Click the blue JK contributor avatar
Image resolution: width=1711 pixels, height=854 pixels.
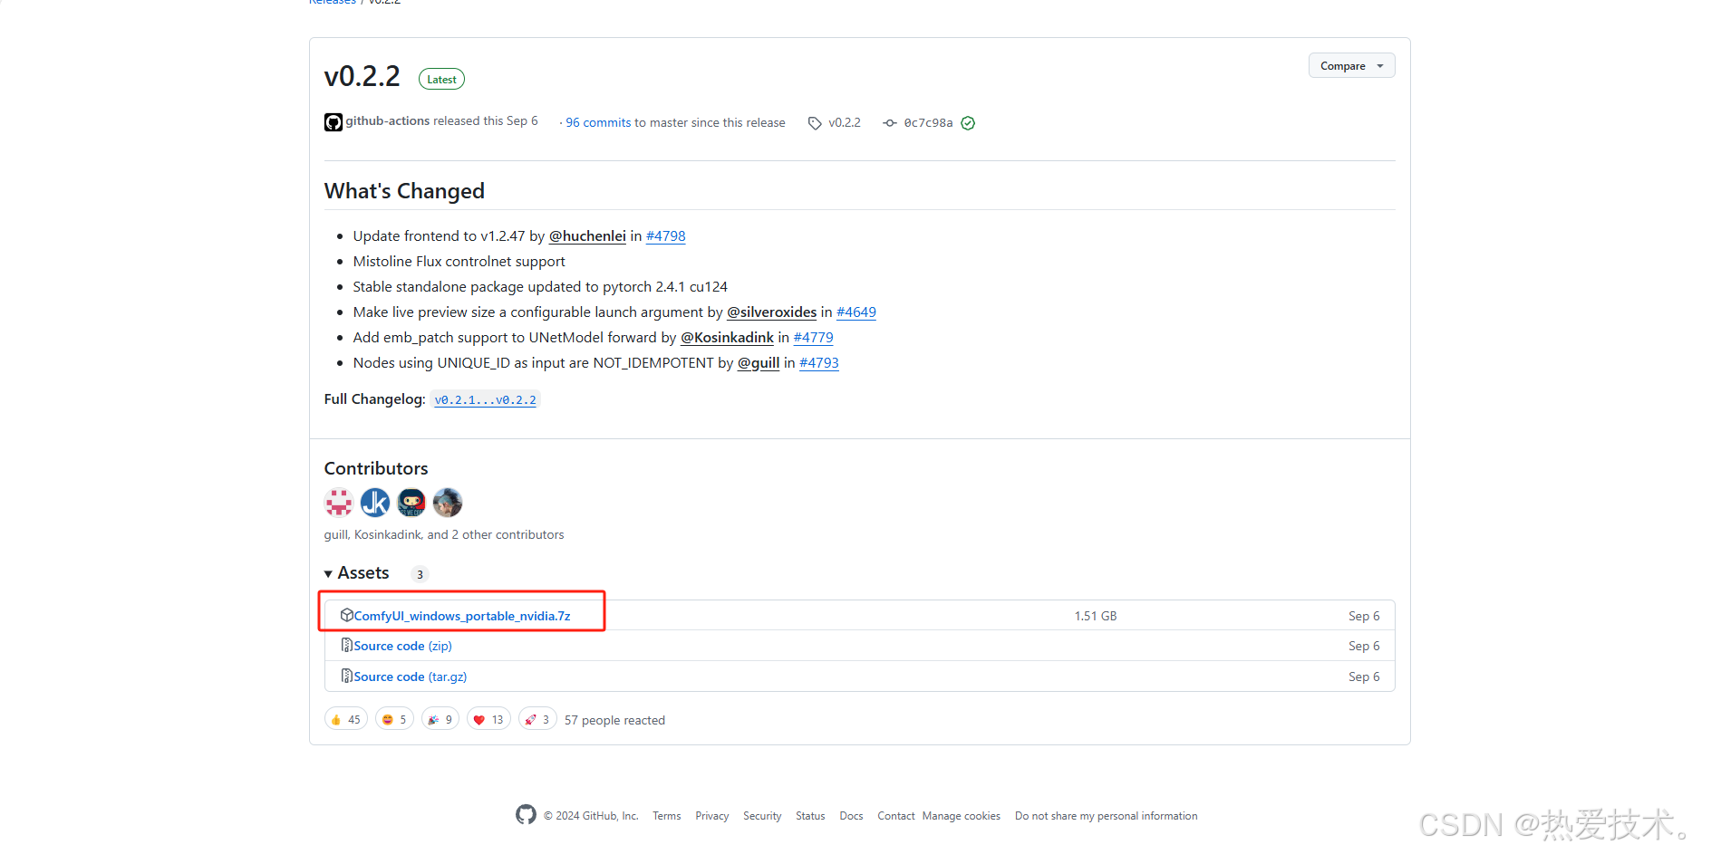[375, 503]
